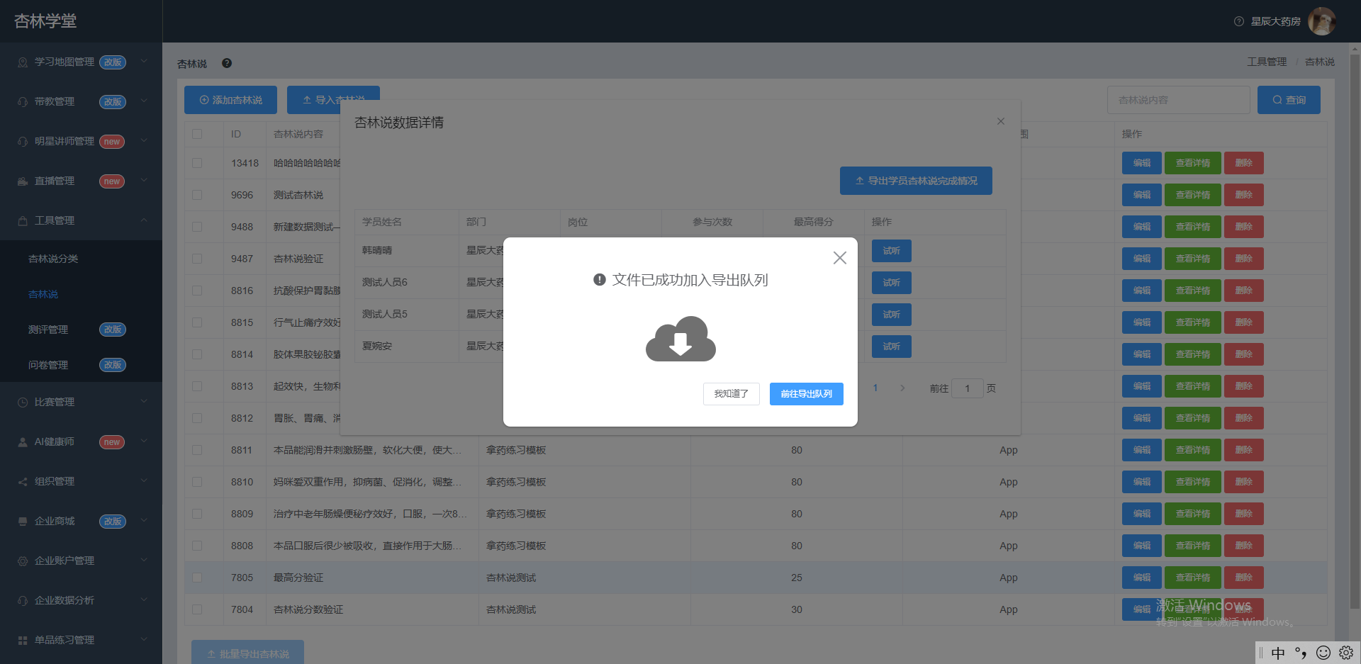Expand 学习地图管理 sidebar menu
This screenshot has width=1361, height=664.
pos(81,62)
